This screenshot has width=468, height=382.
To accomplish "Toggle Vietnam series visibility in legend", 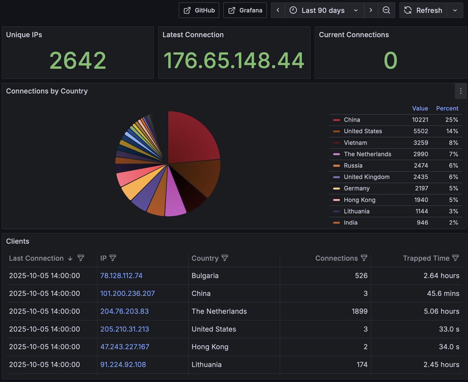I will click(355, 143).
